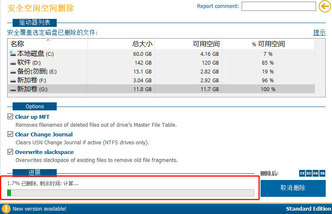Click the Options section header

pos(35,106)
